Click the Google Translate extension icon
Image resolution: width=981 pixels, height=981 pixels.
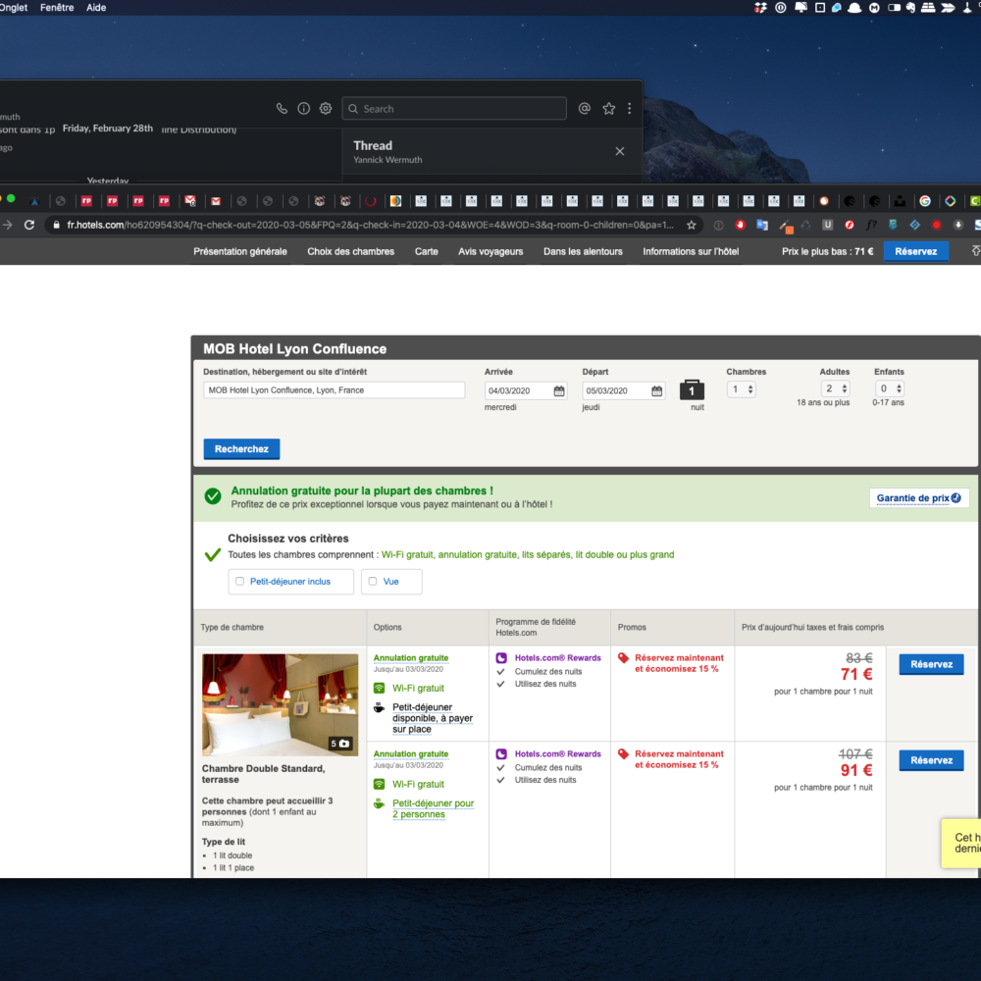761,225
